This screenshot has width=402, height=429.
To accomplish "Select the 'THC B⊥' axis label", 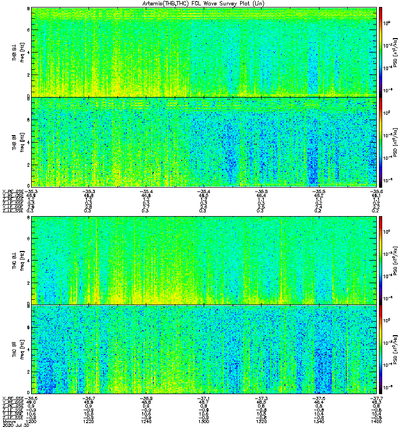I will [14, 261].
